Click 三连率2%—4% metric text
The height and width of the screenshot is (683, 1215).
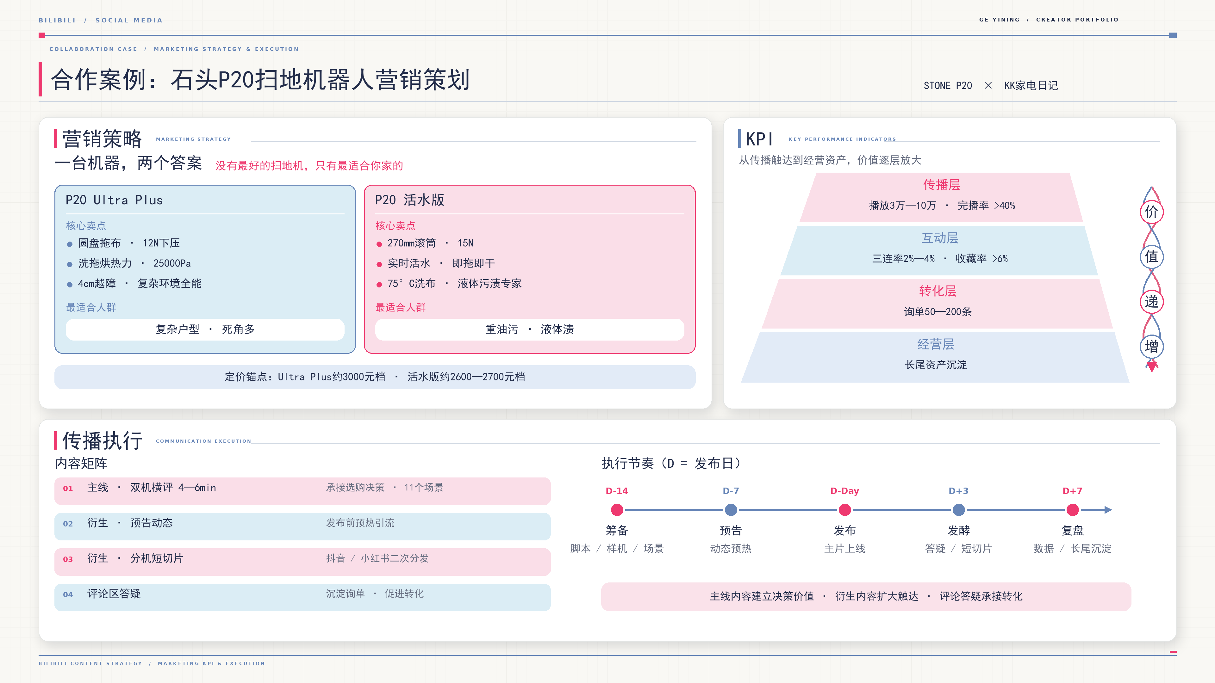pos(903,258)
